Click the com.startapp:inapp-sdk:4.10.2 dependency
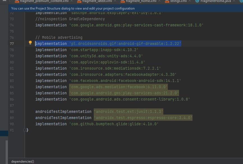The image size is (243, 164). (x=104, y=50)
